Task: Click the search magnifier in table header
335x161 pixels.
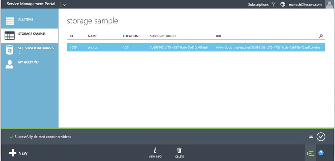Action: (321, 36)
